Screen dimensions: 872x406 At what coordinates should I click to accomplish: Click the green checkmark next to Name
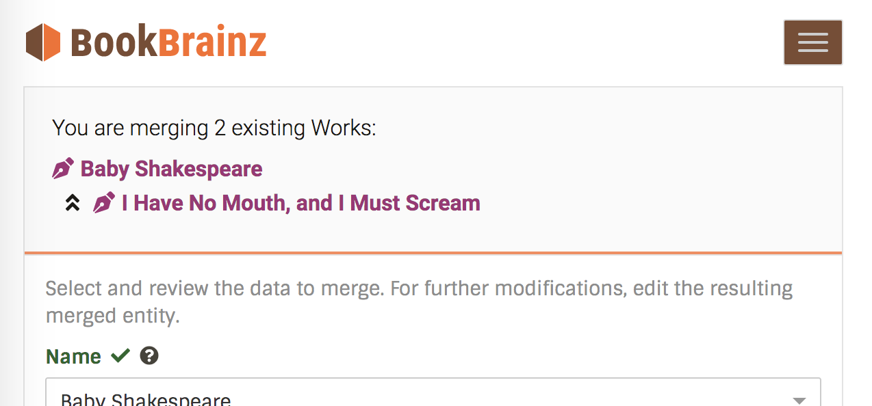pos(120,355)
